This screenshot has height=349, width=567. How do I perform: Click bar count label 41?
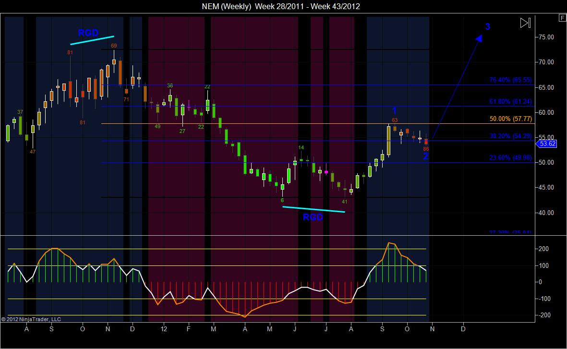coord(345,202)
